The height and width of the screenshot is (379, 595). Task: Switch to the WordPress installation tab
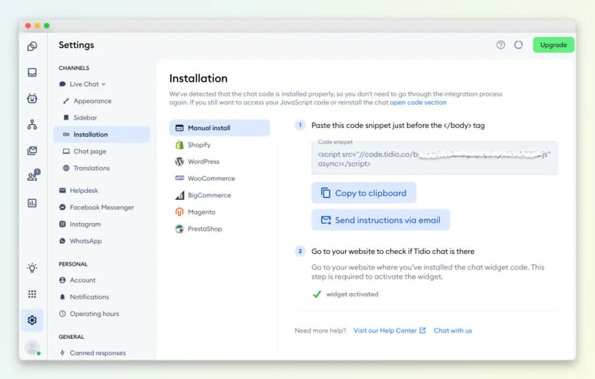203,162
